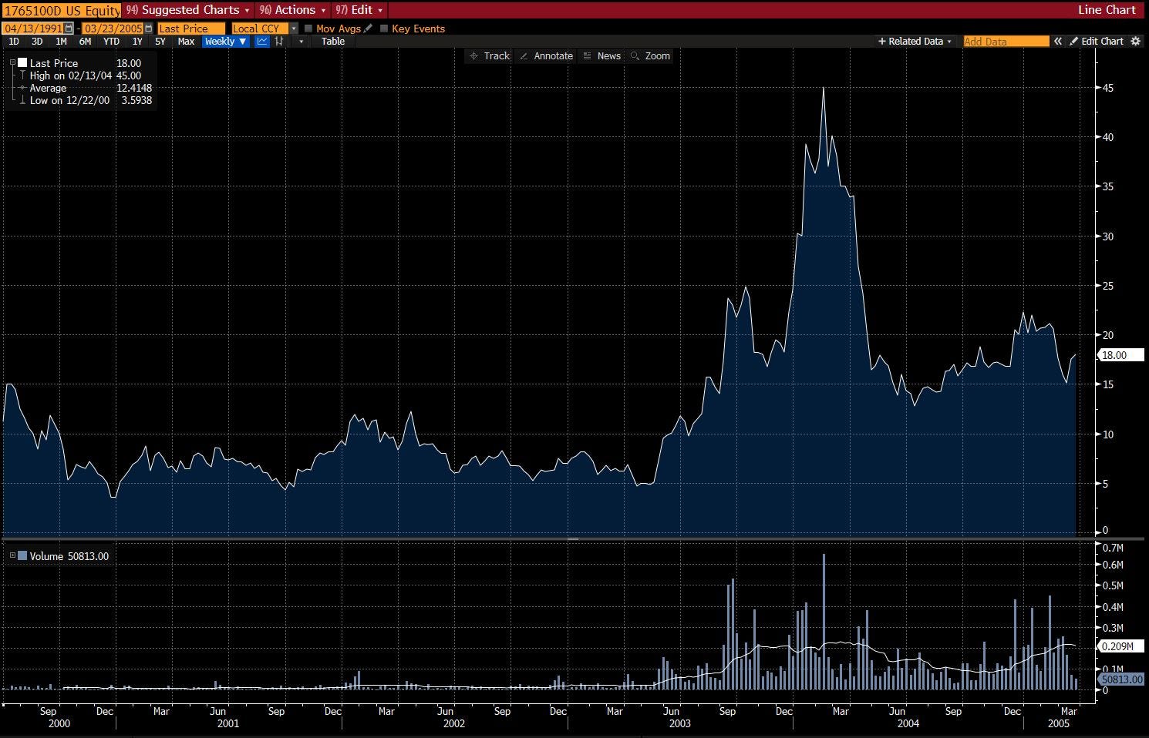Viewport: 1149px width, 738px height.
Task: Select the line chart type icon
Action: click(x=262, y=42)
